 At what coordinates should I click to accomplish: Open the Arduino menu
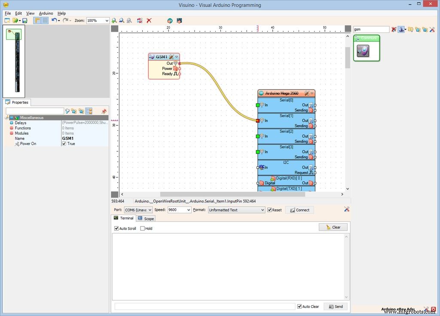tap(46, 13)
